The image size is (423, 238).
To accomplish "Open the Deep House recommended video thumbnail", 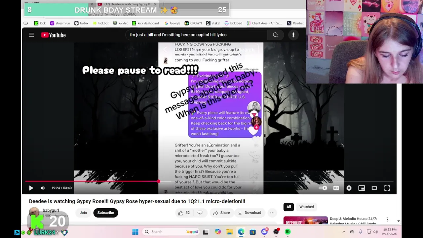I will [x=305, y=220].
